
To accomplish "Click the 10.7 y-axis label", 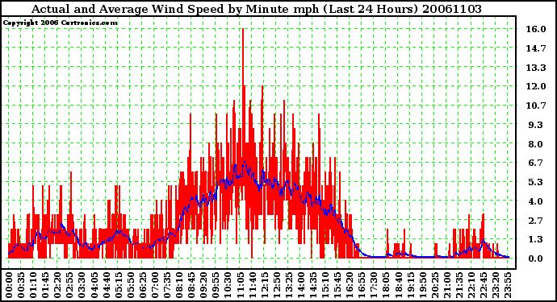I will tap(536, 105).
